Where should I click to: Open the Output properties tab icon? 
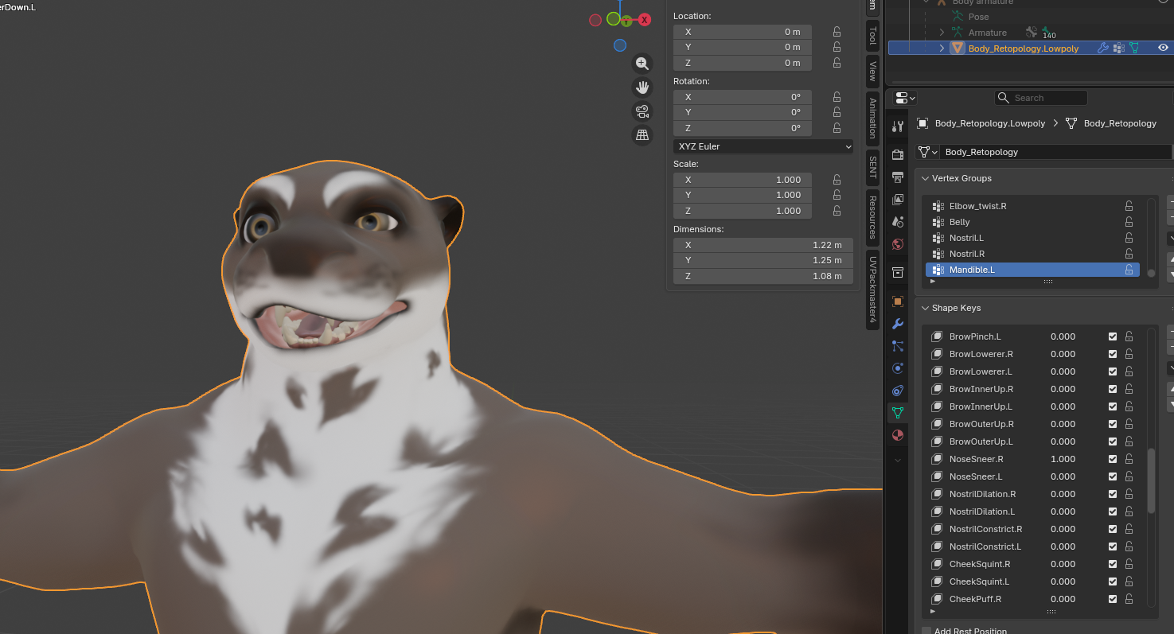coord(898,177)
